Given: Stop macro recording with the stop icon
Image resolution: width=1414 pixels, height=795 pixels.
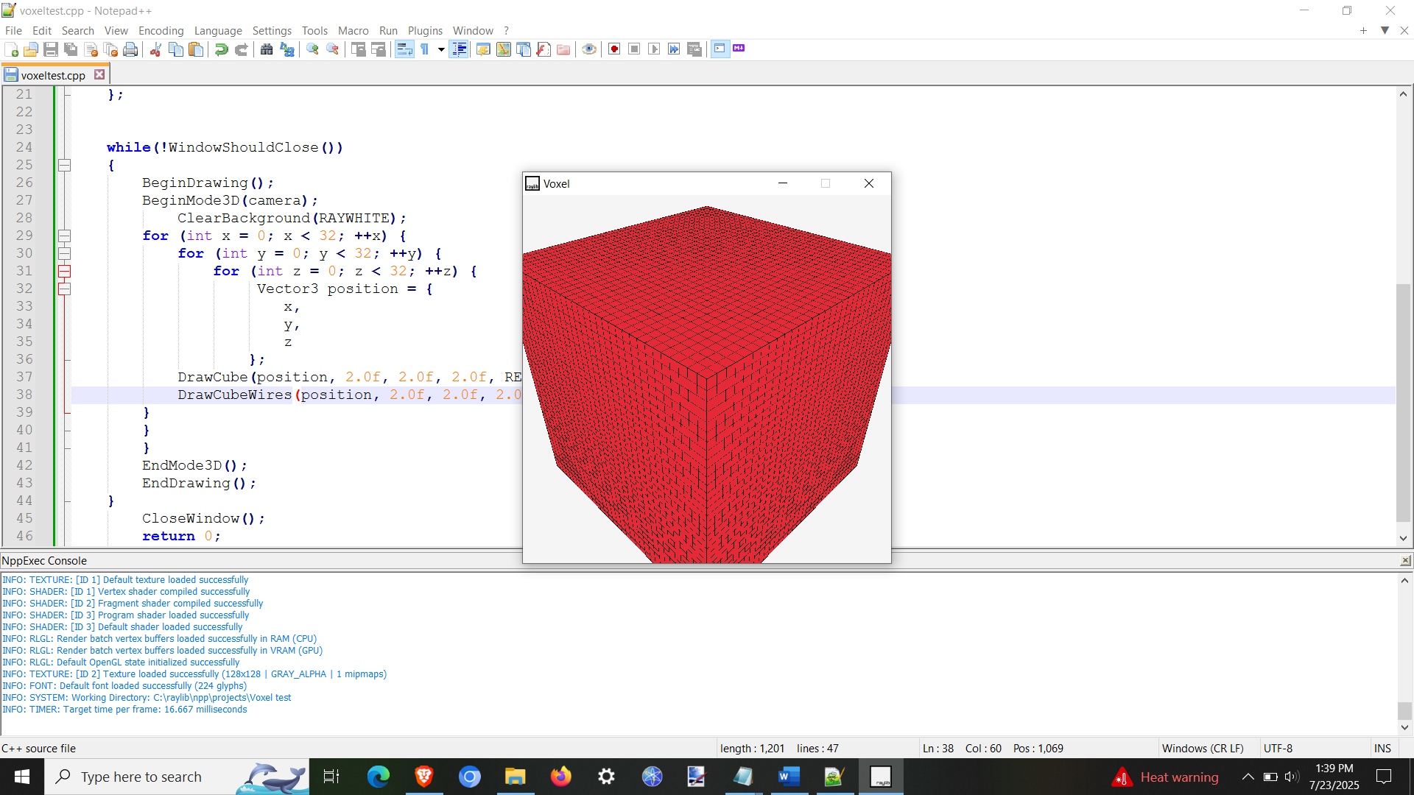Looking at the screenshot, I should (x=634, y=49).
